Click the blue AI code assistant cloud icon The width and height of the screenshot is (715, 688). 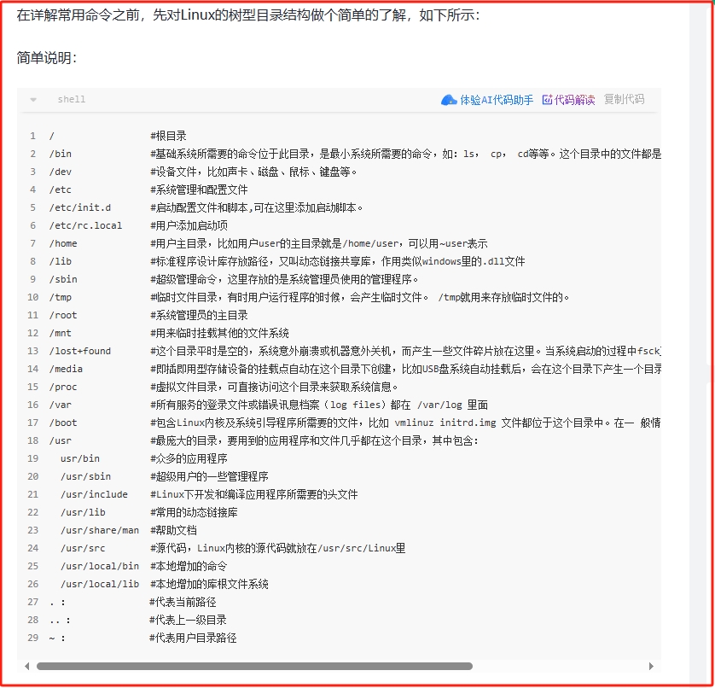pos(450,99)
